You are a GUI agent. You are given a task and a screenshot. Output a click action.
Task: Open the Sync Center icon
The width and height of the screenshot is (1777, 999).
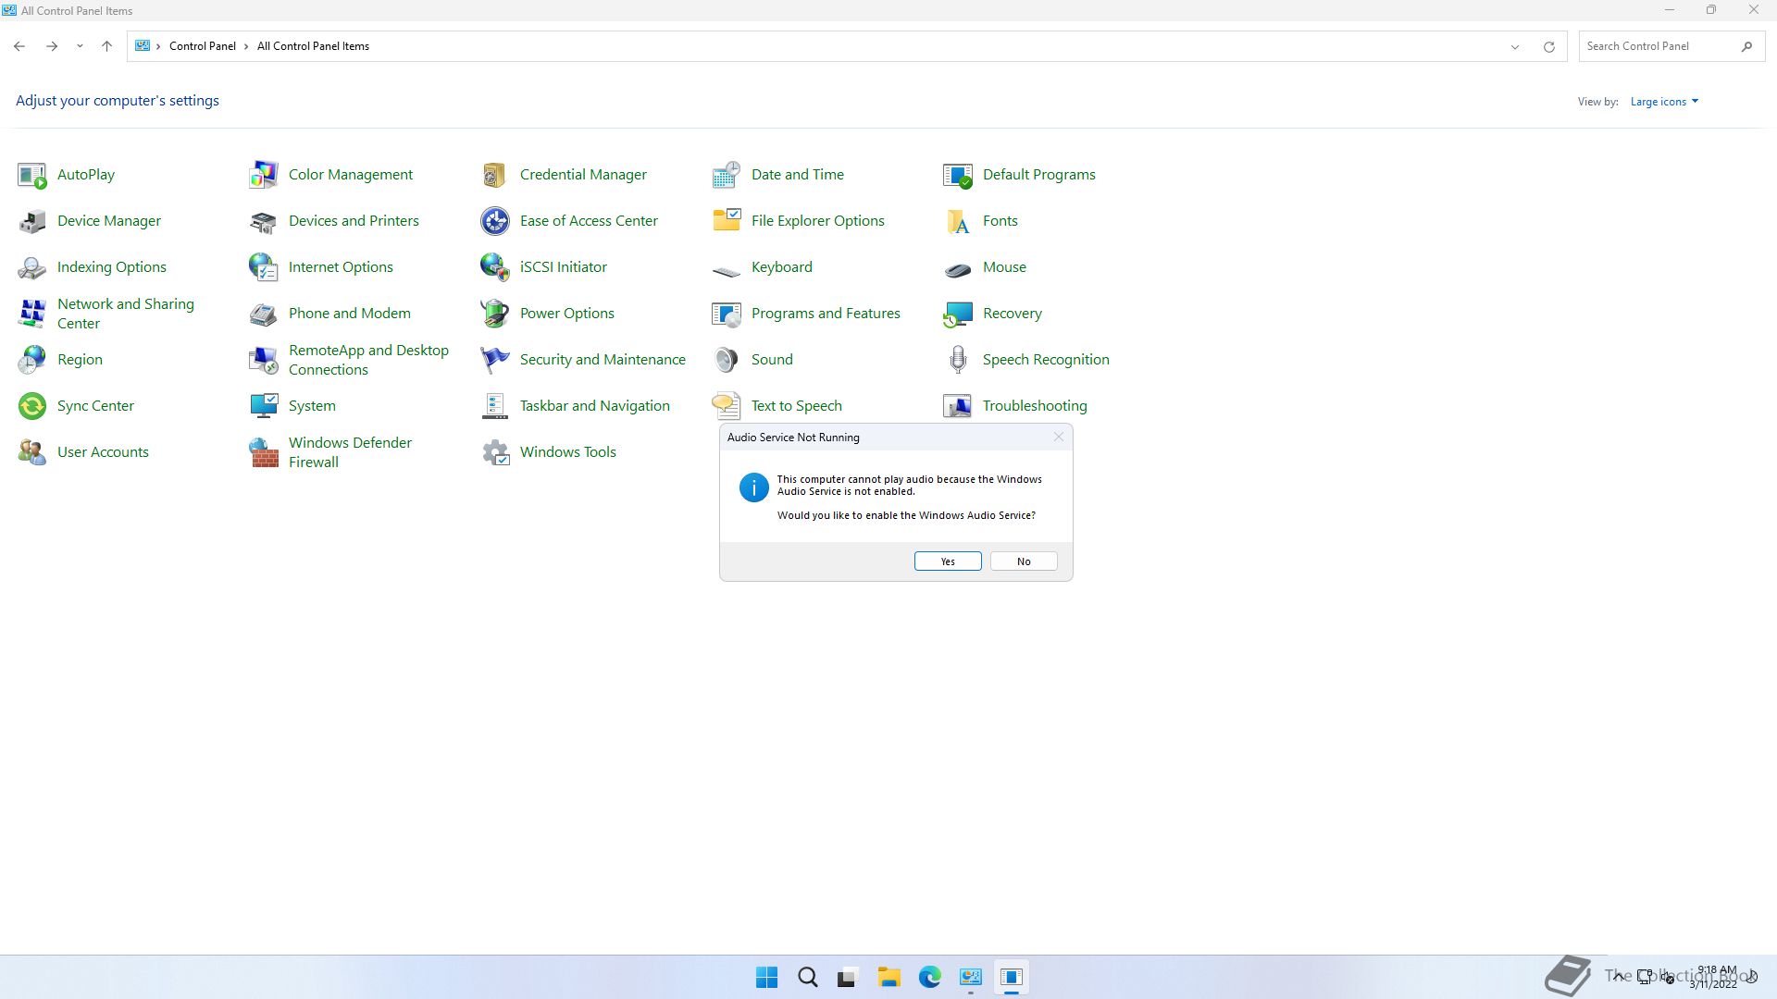(32, 406)
